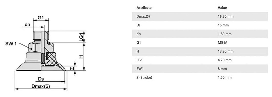The width and height of the screenshot is (272, 97).
Task: Click the G1 label on the drawing
Action: [x=41, y=17]
